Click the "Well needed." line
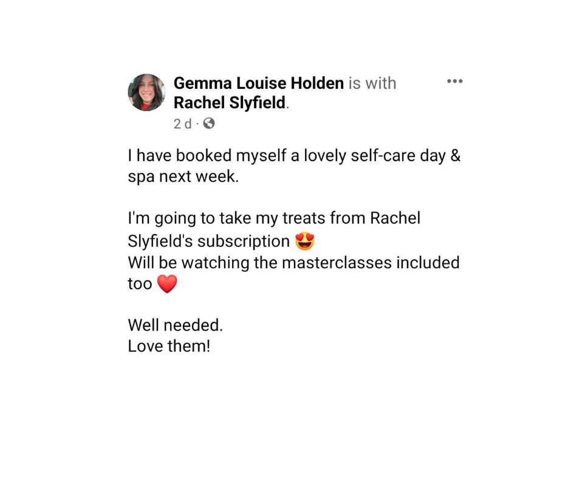 tap(176, 325)
